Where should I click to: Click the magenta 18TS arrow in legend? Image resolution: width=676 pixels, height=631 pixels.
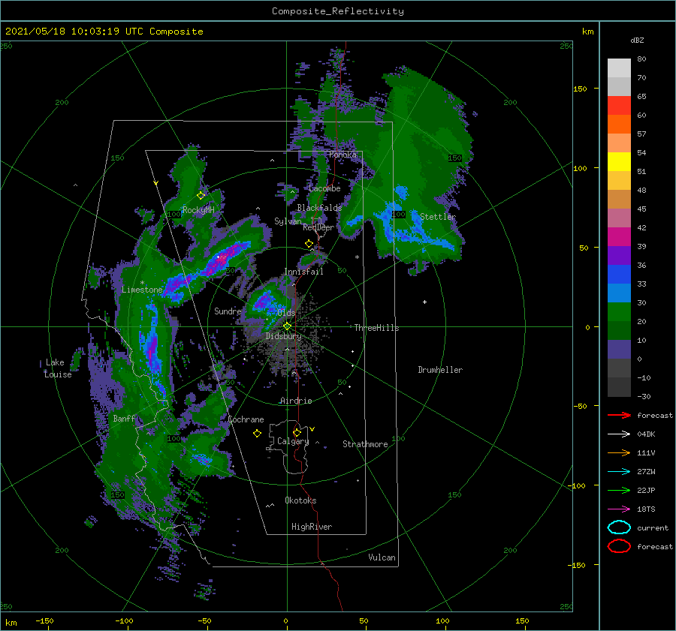619,509
